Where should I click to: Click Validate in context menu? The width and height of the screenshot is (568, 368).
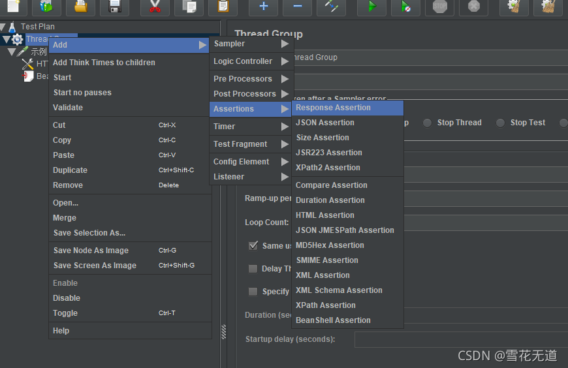pyautogui.click(x=129, y=108)
